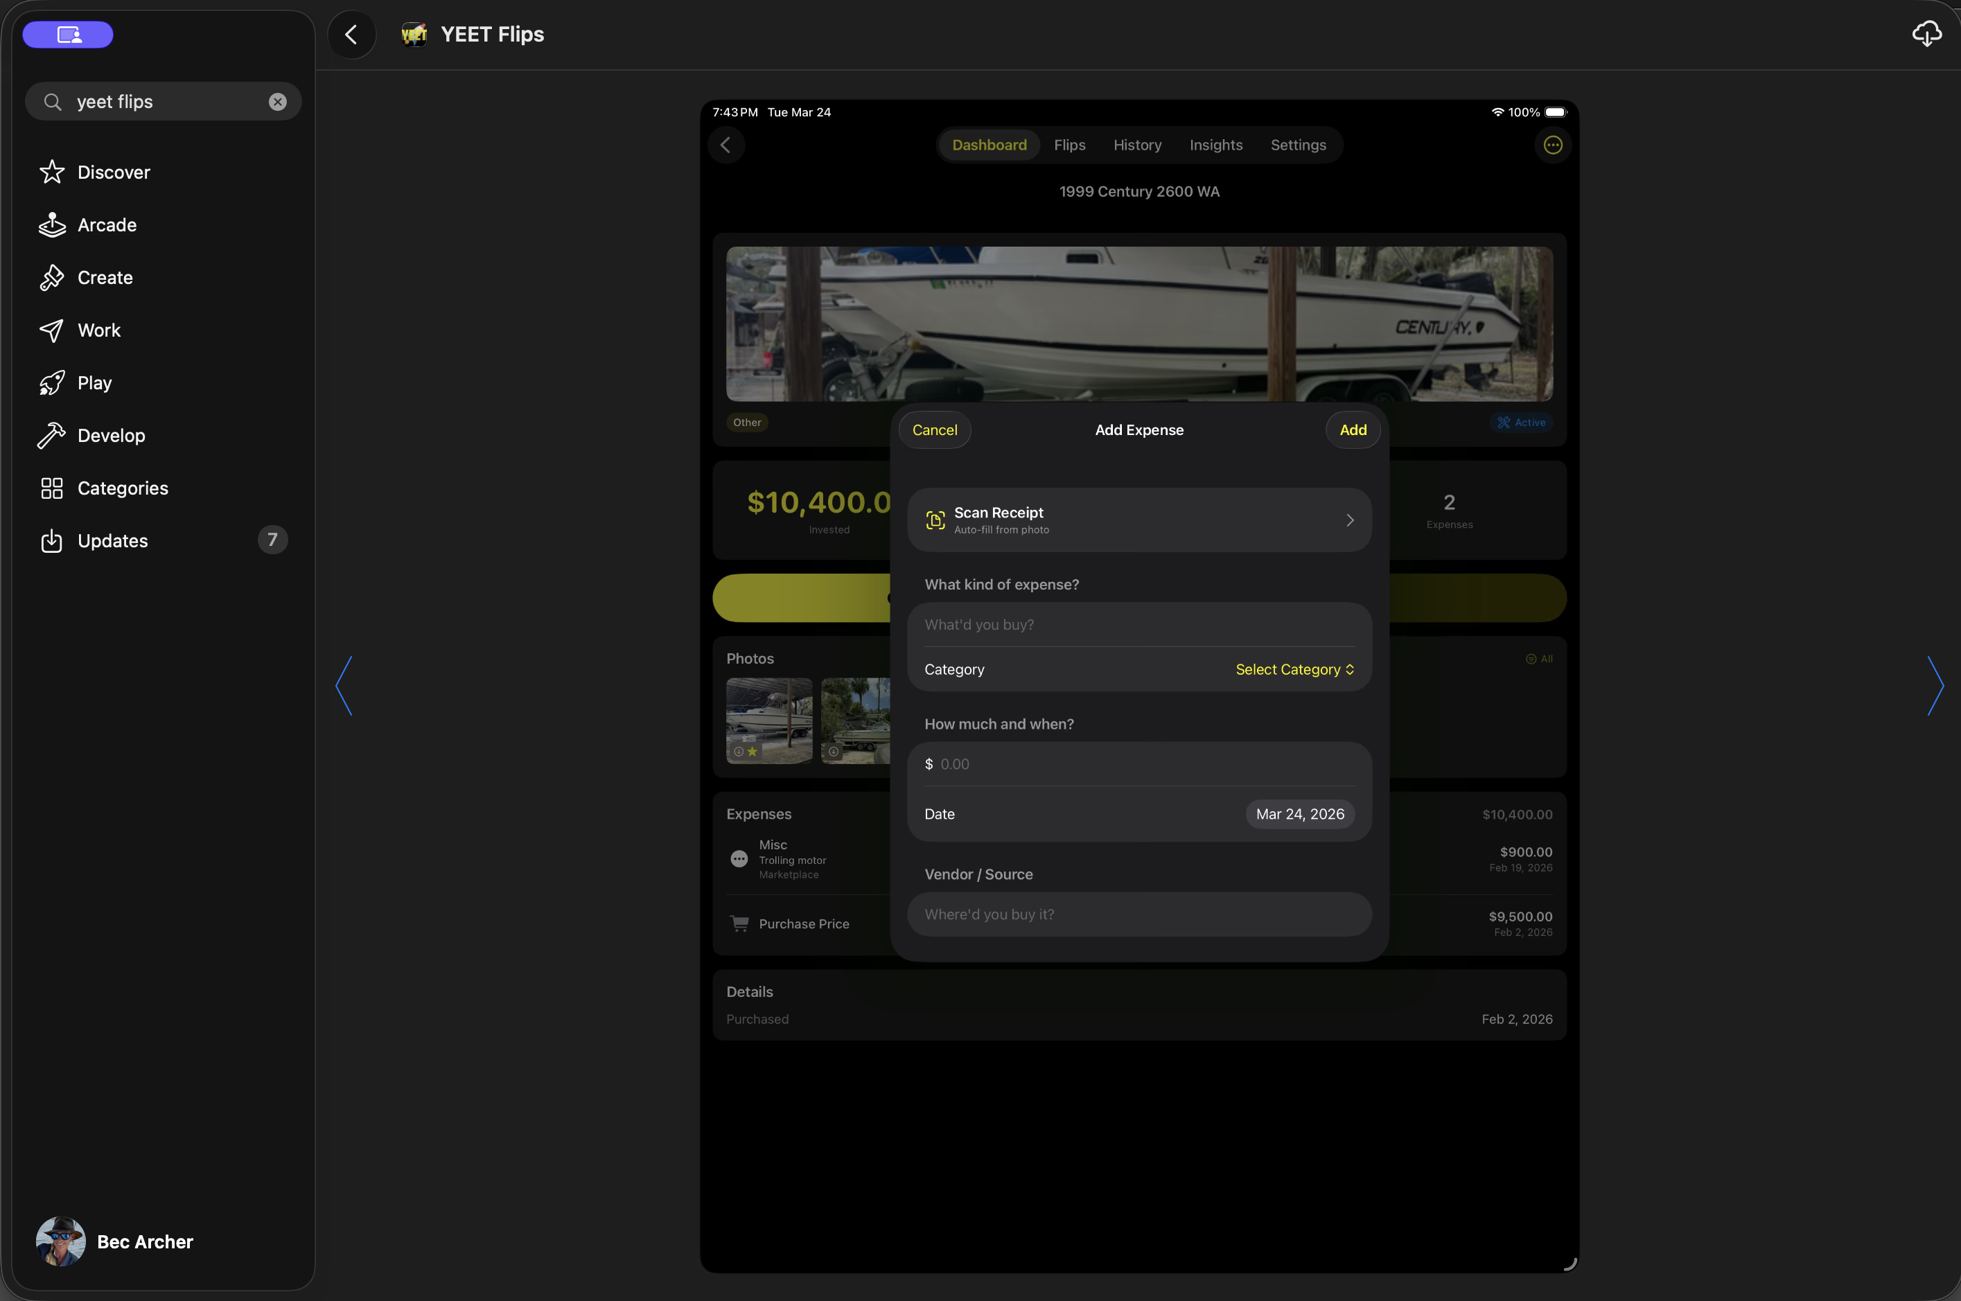
Task: Cancel the Add Expense dialog
Action: tap(935, 430)
